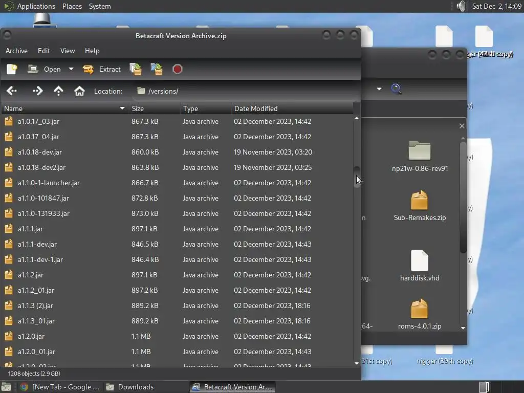Open the System menu

[100, 6]
